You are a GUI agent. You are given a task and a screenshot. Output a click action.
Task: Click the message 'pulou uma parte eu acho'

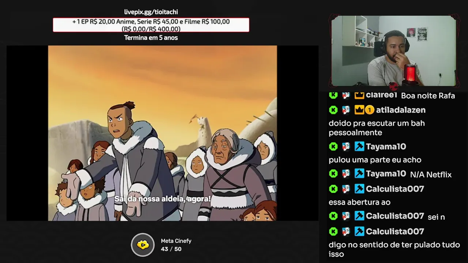(x=375, y=160)
